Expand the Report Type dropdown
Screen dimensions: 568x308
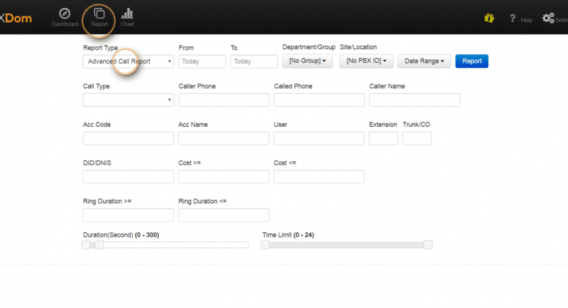128,61
